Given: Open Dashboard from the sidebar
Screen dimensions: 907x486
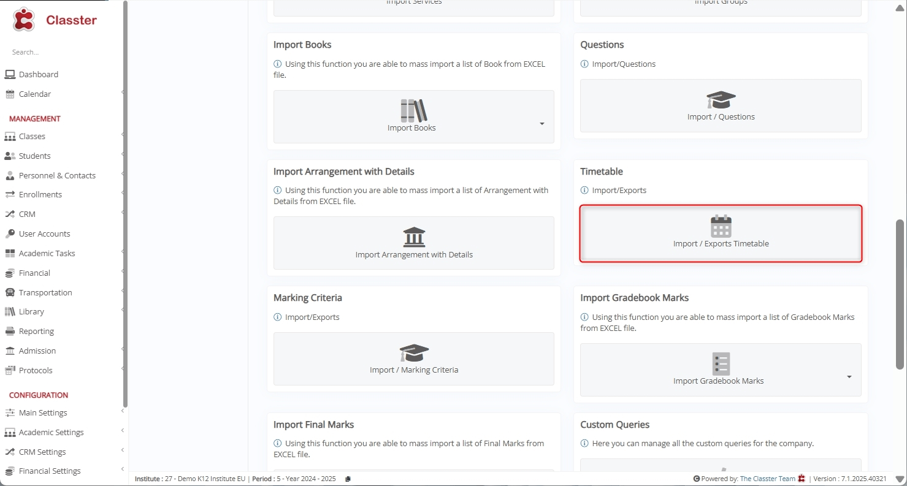Looking at the screenshot, I should pyautogui.click(x=38, y=74).
